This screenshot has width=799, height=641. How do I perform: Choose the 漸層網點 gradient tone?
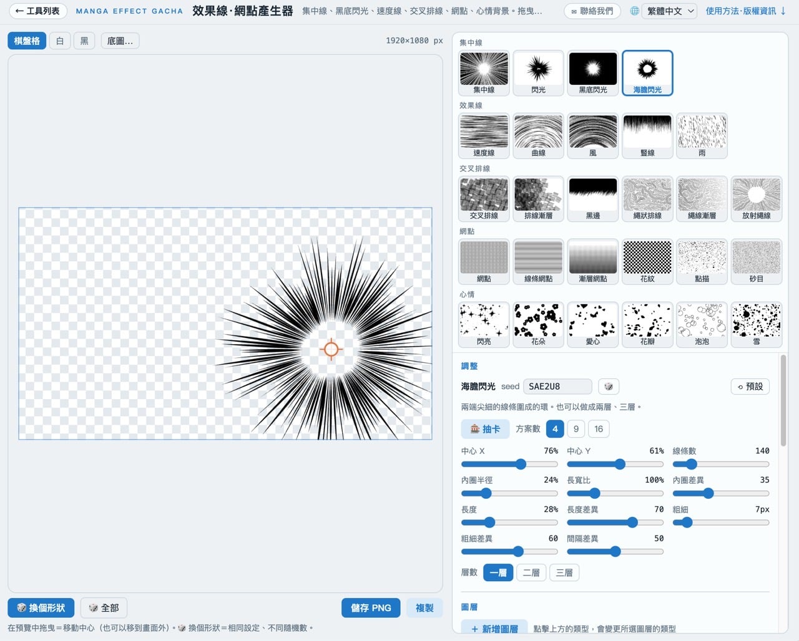(x=593, y=262)
